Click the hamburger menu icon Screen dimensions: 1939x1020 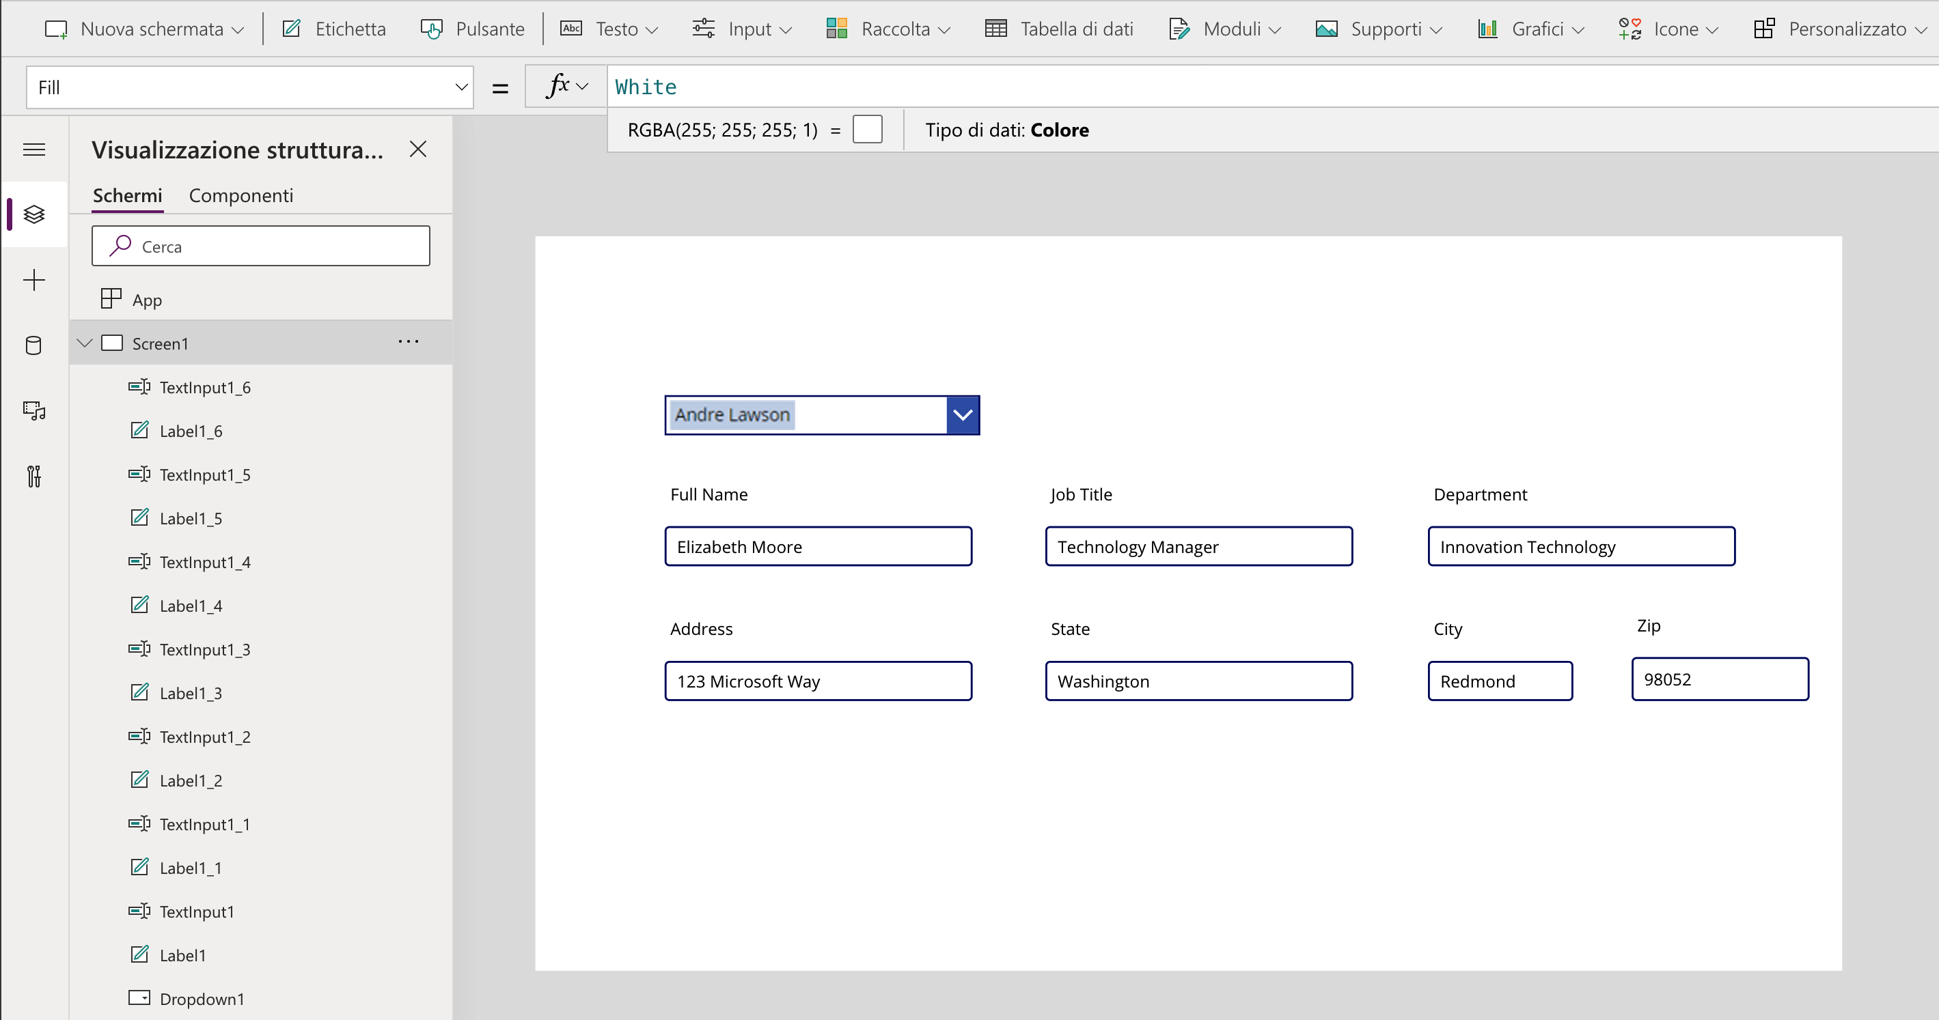[34, 150]
